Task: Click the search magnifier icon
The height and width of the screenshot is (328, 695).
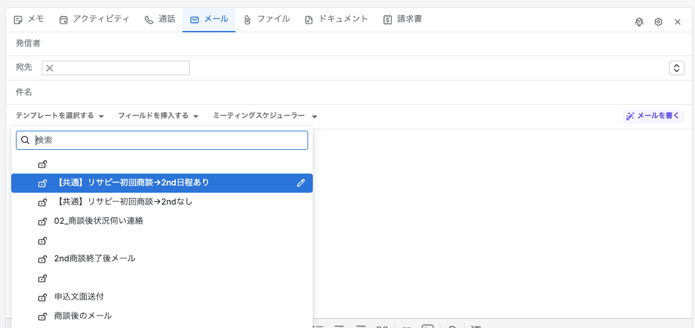Action: [25, 141]
